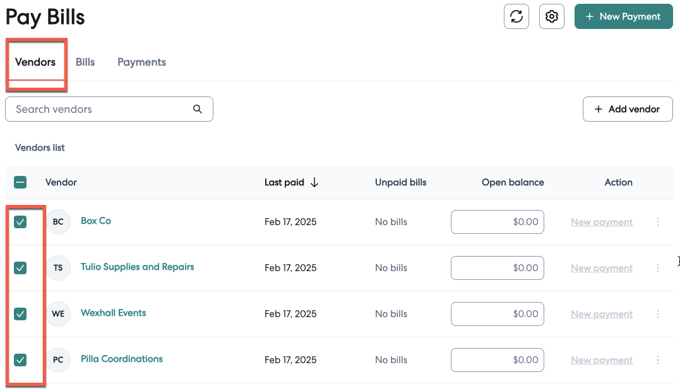The height and width of the screenshot is (389, 680).
Task: Click the PC vendor avatar
Action: click(58, 360)
